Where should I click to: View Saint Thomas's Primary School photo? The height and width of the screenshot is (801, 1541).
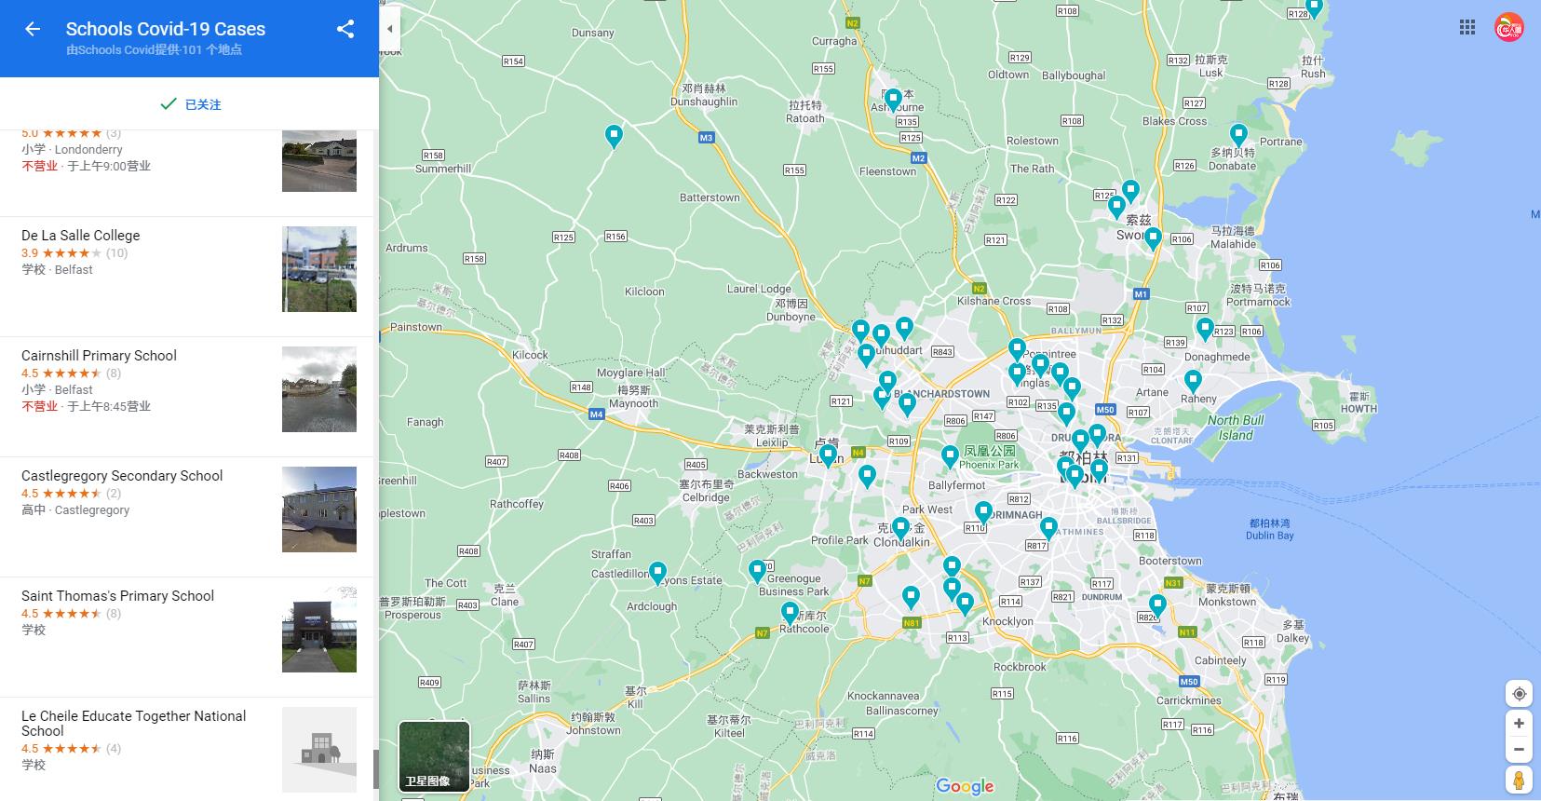click(x=319, y=630)
